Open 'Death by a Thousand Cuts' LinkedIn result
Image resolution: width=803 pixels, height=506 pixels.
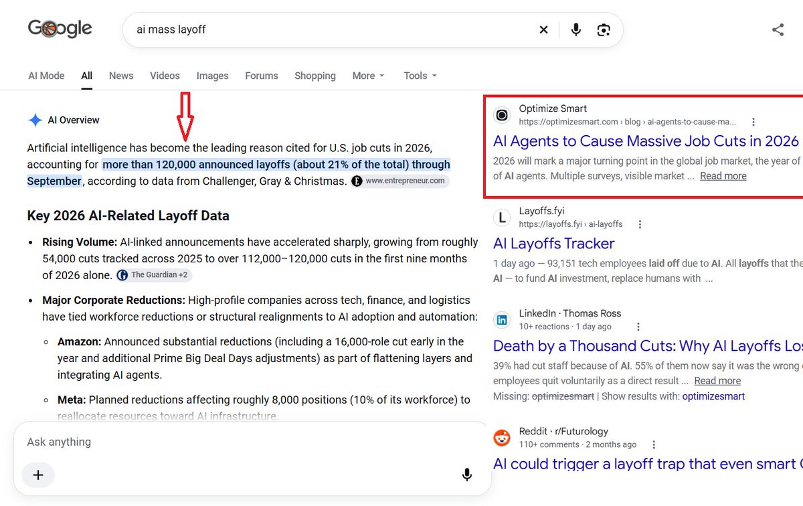[x=648, y=346]
